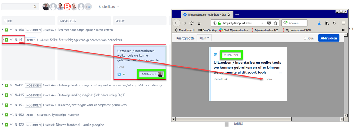Click the story icon beside MIJN-458
The image size is (353, 127).
pyautogui.click(x=7, y=30)
